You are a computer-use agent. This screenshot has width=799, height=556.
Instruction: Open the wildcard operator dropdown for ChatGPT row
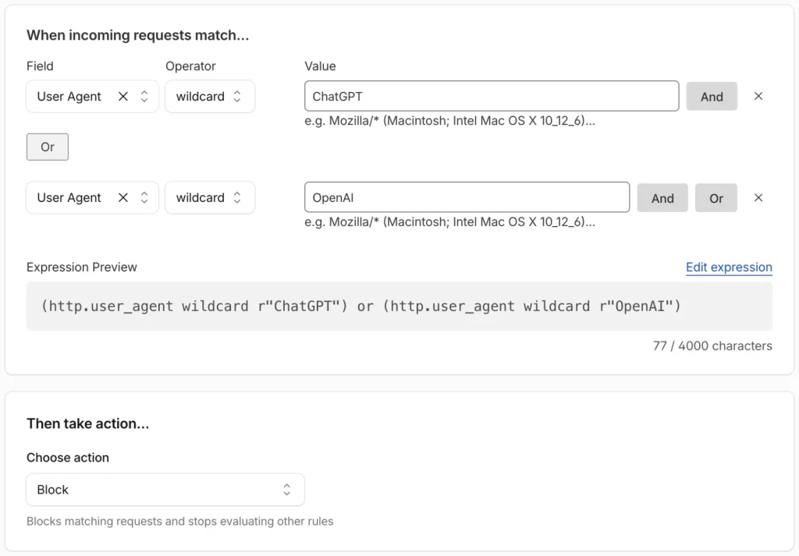[x=210, y=96]
